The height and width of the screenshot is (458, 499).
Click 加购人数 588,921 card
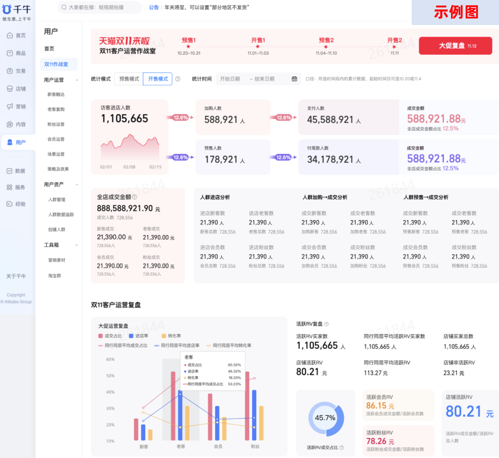coord(233,117)
